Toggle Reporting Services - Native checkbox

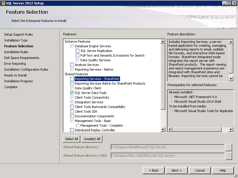coord(72,69)
